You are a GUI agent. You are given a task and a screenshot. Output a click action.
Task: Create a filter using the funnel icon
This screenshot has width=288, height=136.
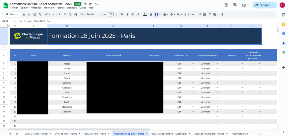210,14
